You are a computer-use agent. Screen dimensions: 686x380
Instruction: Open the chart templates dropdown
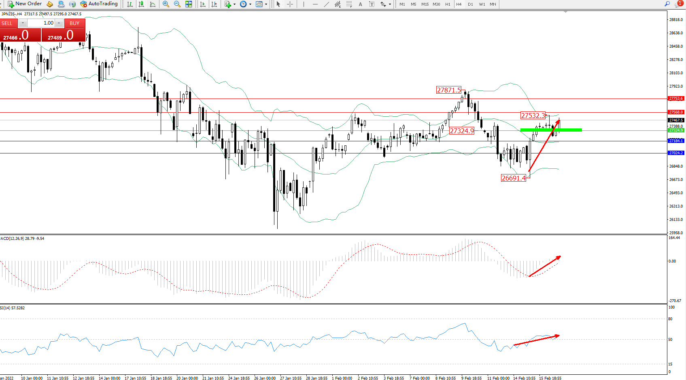pos(266,4)
